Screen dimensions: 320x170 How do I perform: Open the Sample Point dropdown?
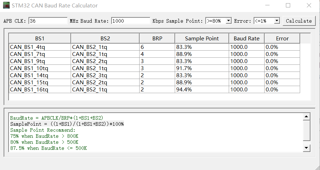pyautogui.click(x=218, y=21)
